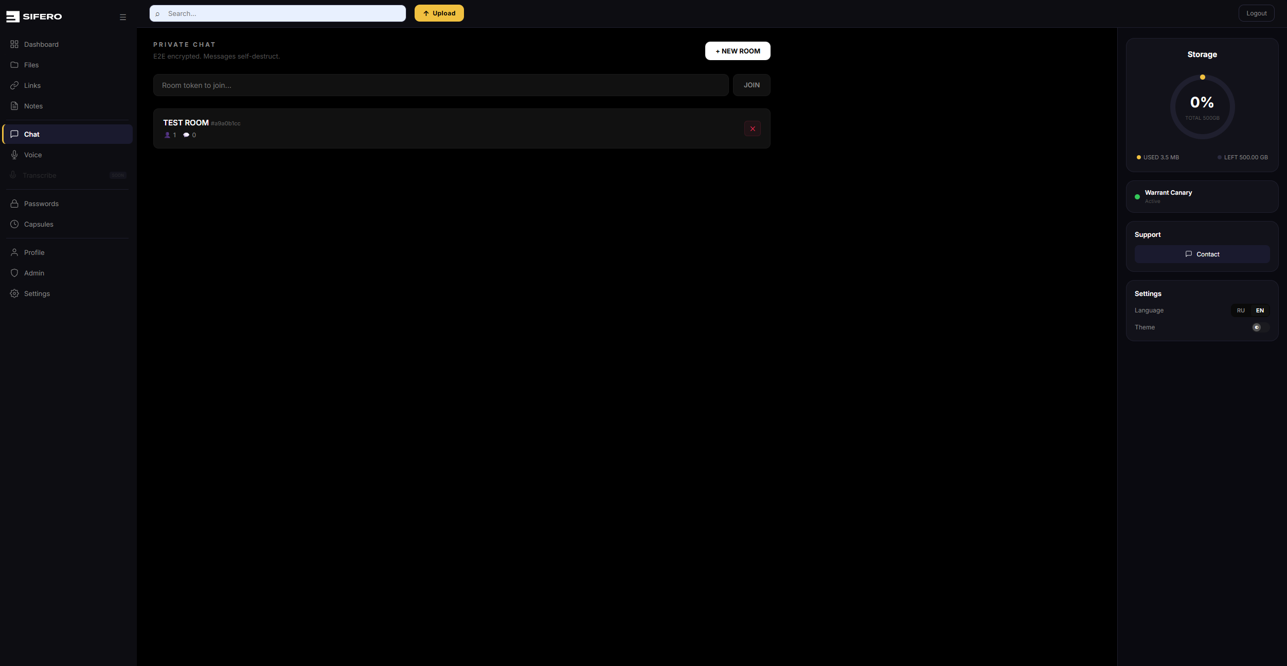This screenshot has width=1287, height=666.
Task: Open Passwords lock item in sidebar
Action: coord(41,203)
